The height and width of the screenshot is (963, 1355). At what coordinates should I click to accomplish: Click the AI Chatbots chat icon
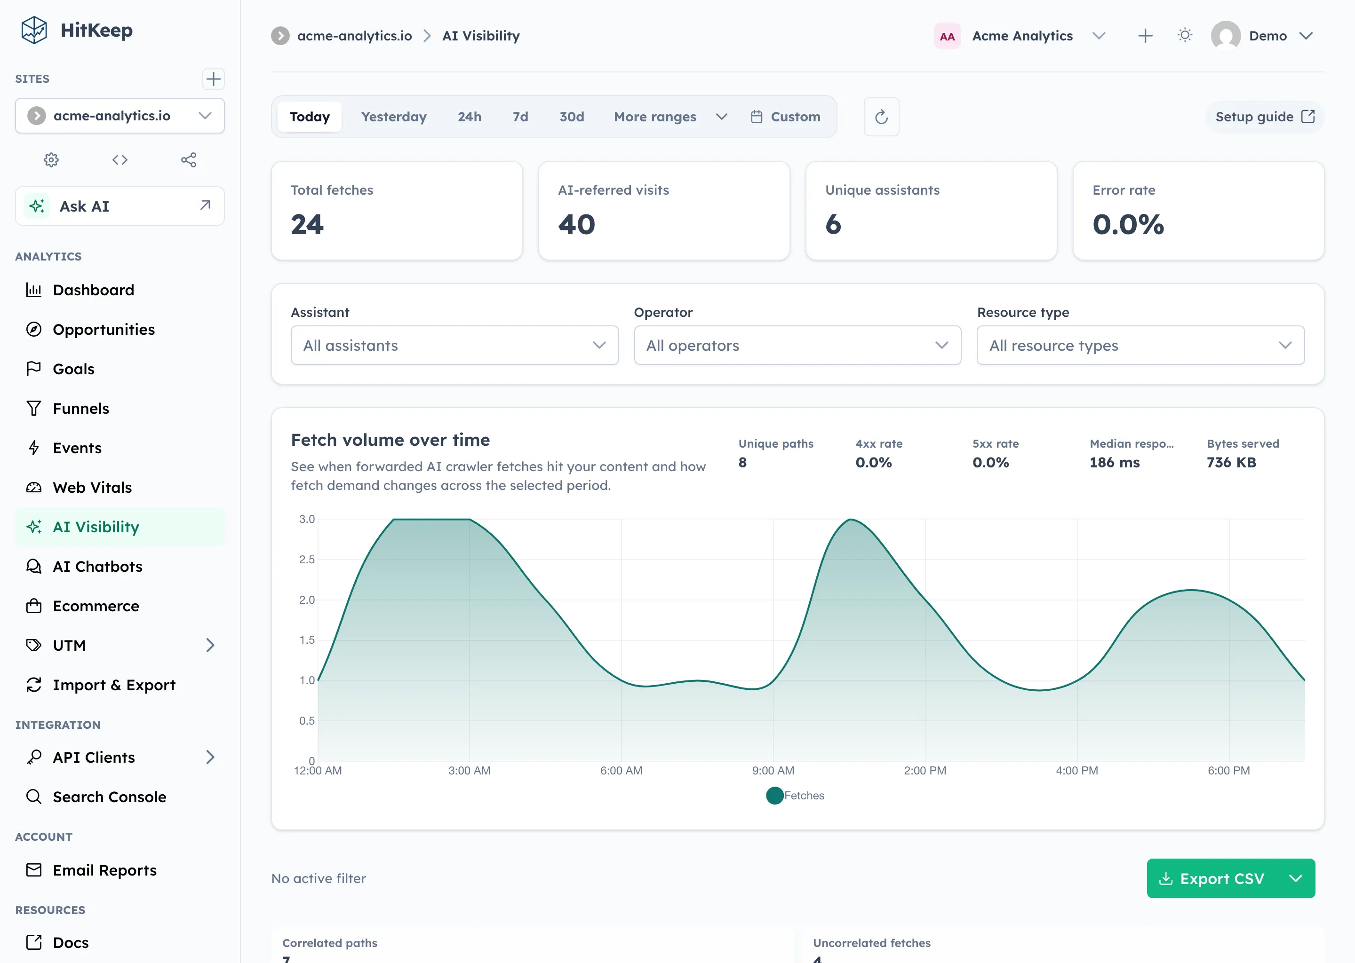pos(34,566)
